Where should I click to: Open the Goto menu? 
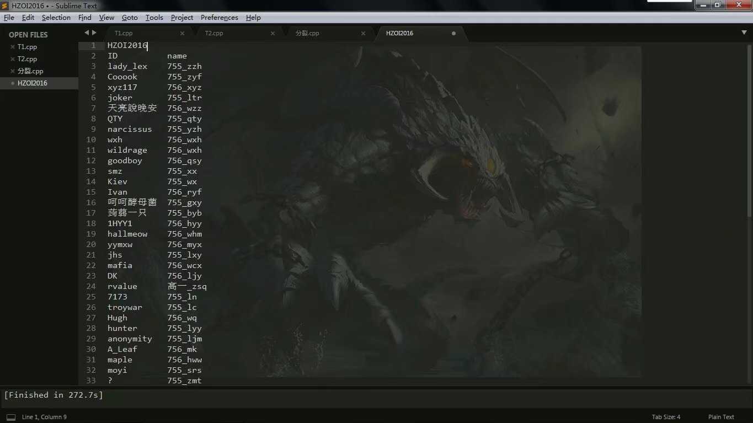click(130, 18)
